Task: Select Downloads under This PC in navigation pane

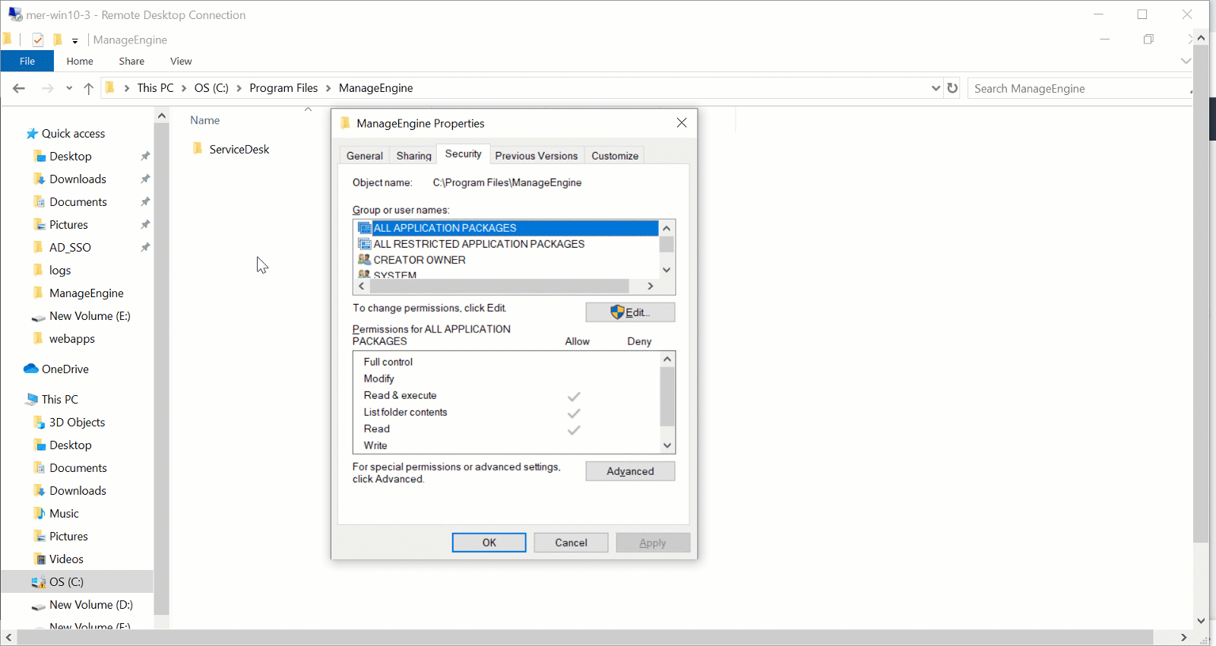Action: coord(78,491)
